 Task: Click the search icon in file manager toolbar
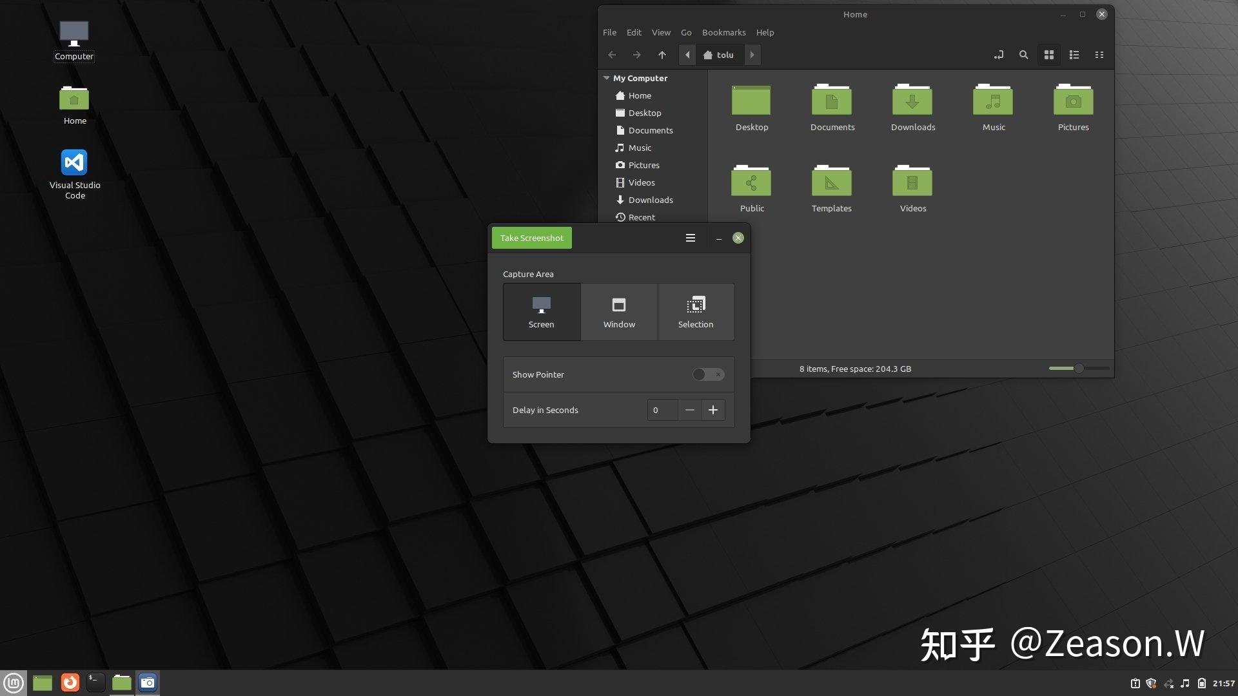coord(1023,55)
